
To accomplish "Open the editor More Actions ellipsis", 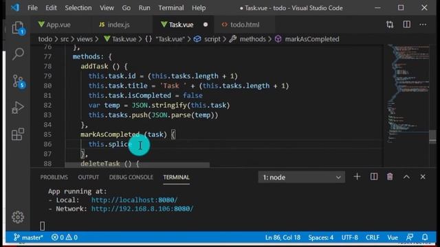I will (423, 25).
